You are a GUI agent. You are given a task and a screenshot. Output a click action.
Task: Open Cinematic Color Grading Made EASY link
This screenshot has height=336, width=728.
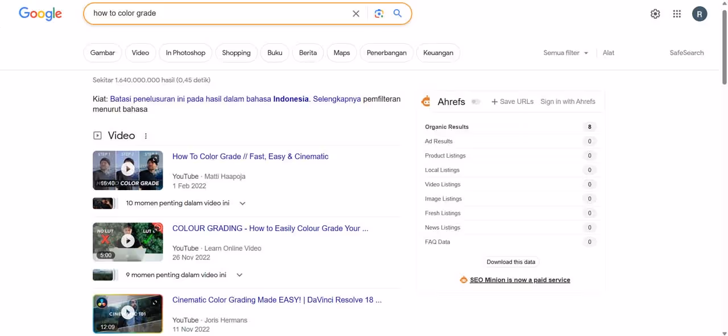point(277,300)
